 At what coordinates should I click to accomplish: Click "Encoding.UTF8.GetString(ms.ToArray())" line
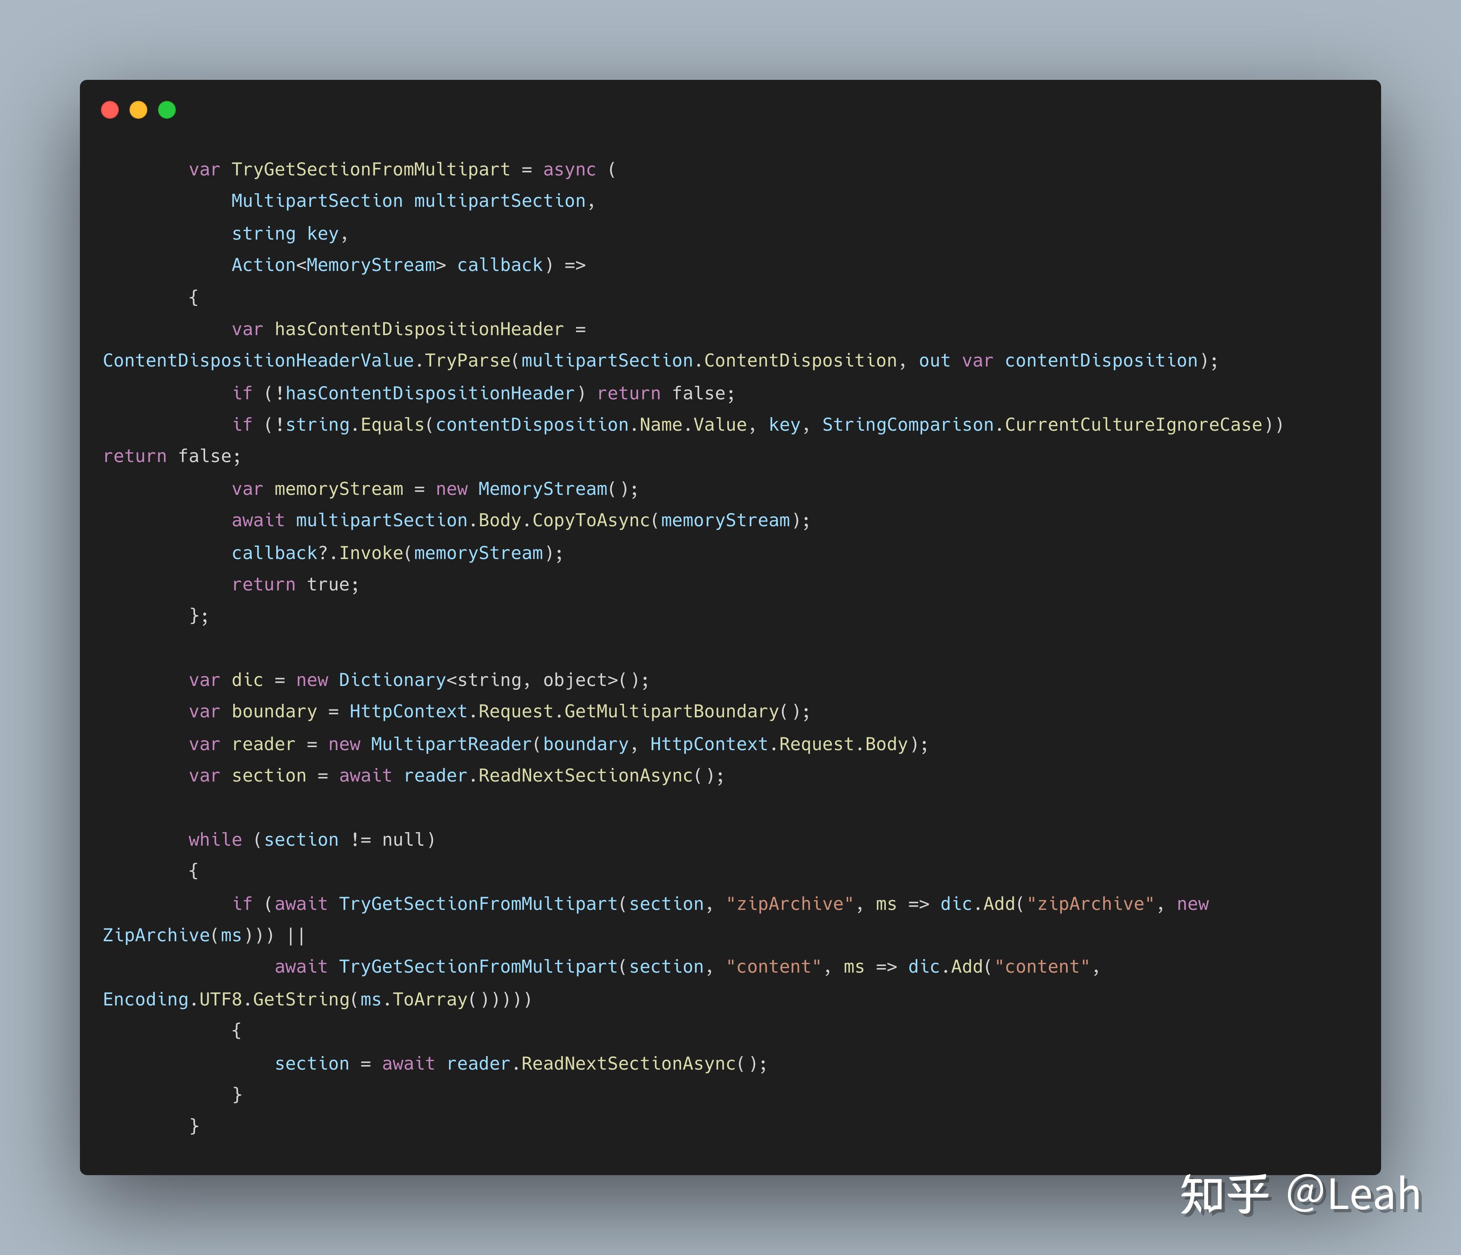coord(317,1000)
